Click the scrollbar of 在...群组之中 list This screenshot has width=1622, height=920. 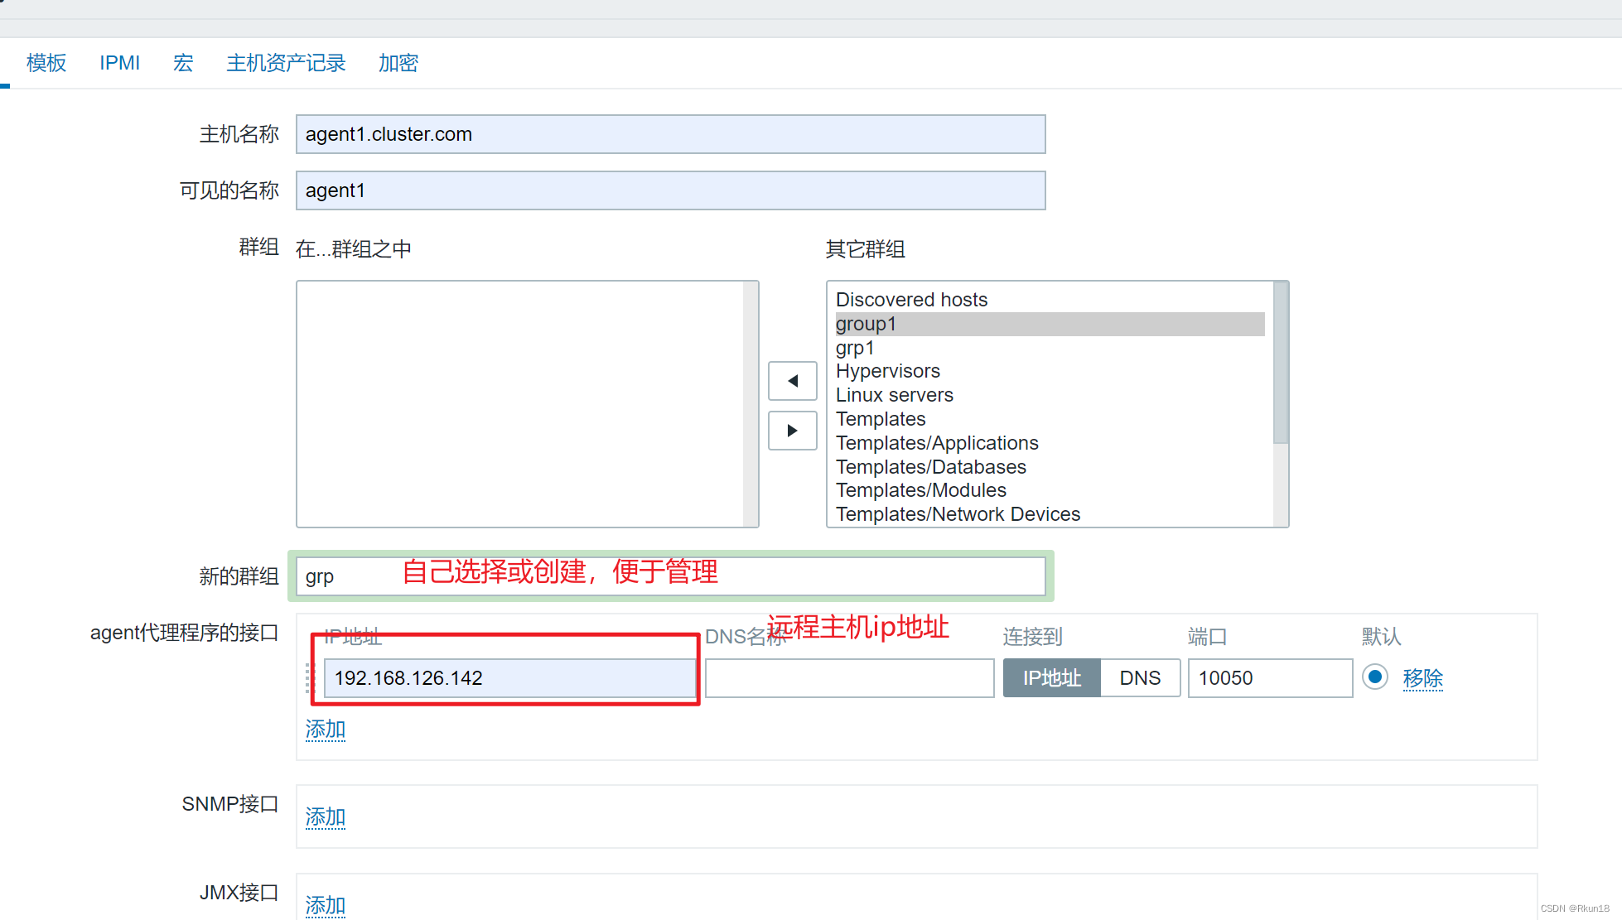(x=751, y=404)
